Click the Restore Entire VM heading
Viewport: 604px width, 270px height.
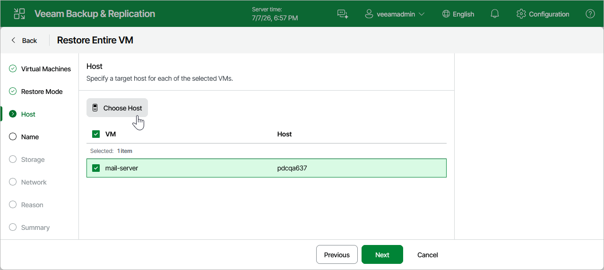[x=95, y=40]
